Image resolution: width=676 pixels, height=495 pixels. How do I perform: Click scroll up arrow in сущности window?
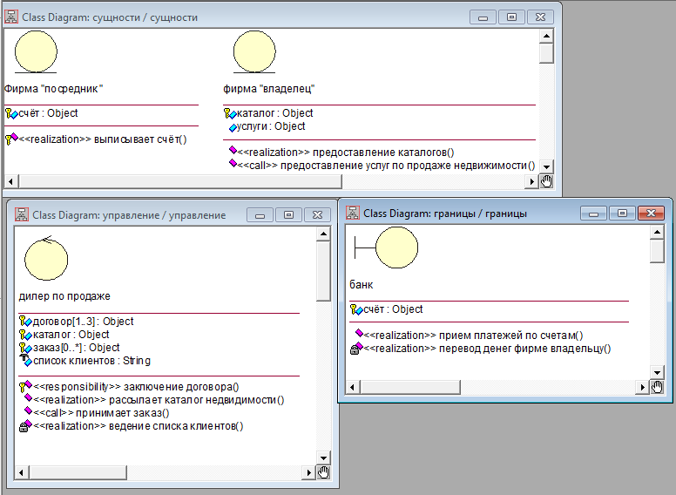click(546, 36)
